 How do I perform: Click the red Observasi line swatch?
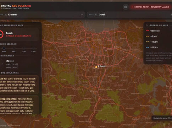(x=148, y=31)
